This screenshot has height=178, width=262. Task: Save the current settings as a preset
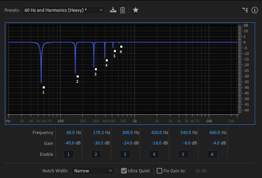[113, 10]
